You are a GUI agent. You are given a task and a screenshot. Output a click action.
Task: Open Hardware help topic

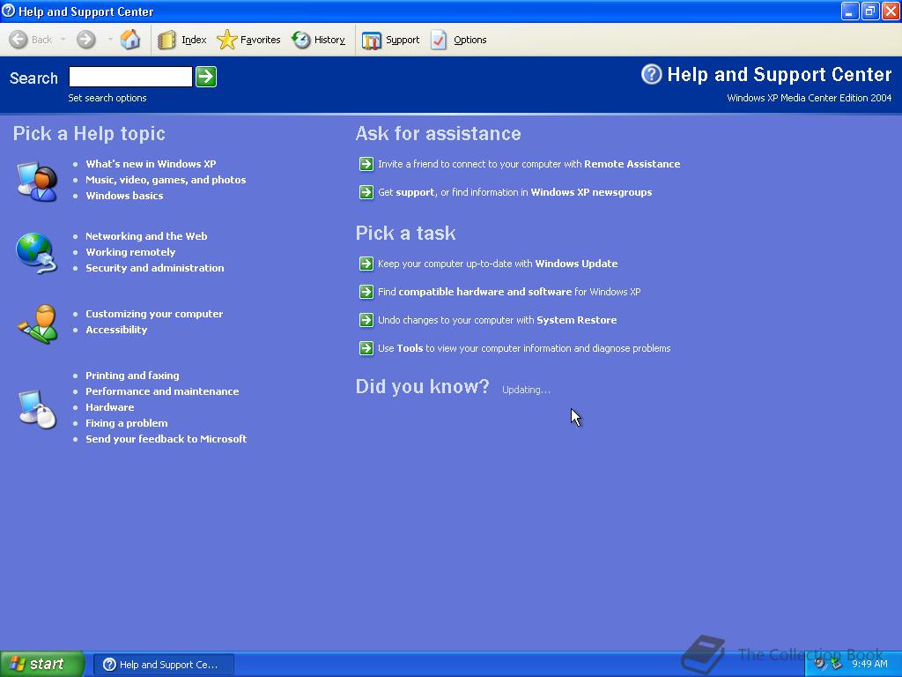[x=110, y=407]
